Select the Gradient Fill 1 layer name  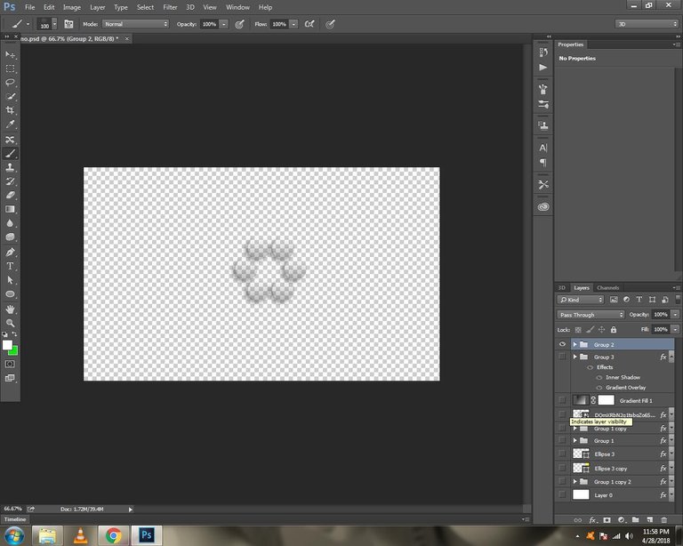click(x=636, y=400)
